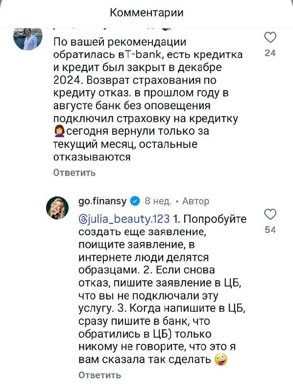Open the @julia_beauty.123 mention link
The height and width of the screenshot is (392, 293).
[x=124, y=219]
